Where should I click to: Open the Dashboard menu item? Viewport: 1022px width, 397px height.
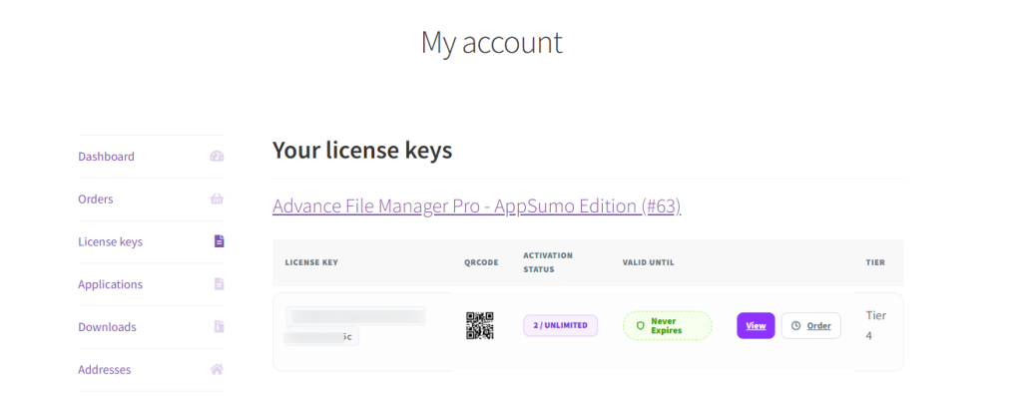[x=106, y=157]
